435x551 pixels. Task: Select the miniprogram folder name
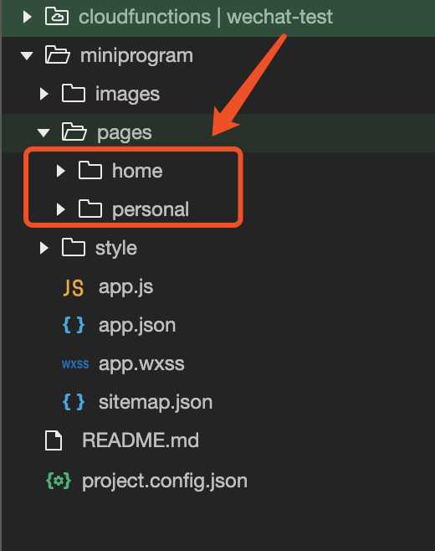[136, 56]
